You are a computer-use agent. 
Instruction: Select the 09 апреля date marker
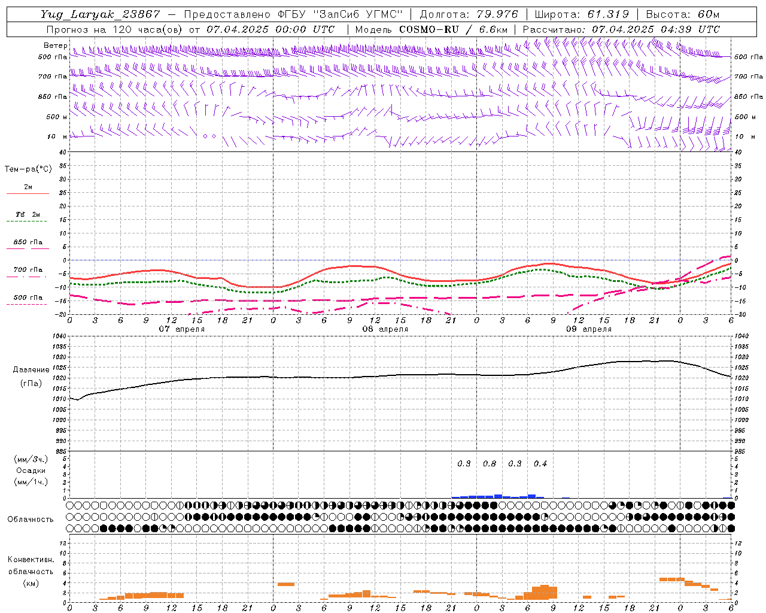click(x=588, y=329)
